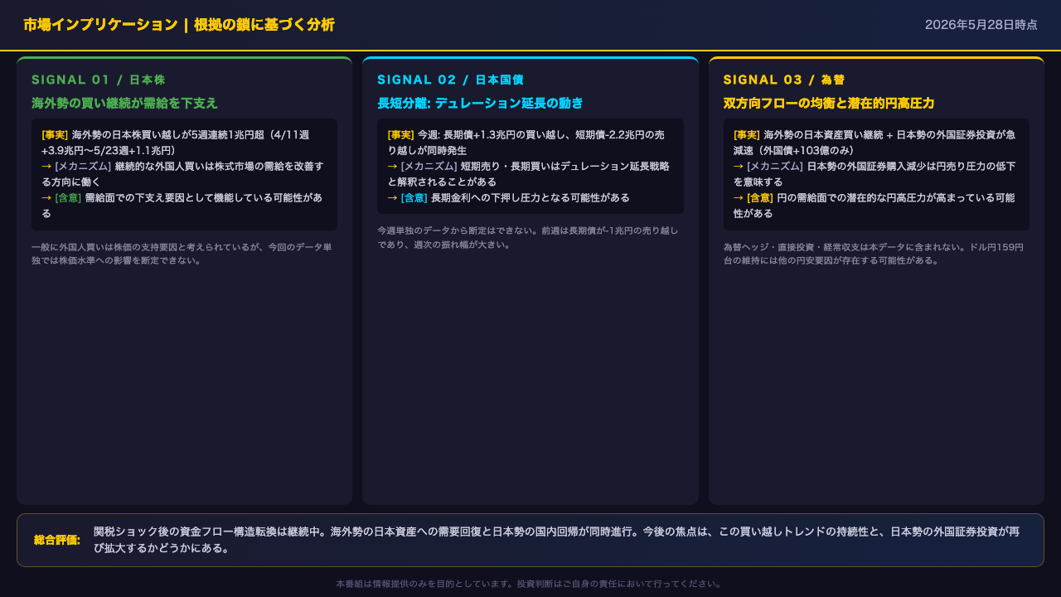The width and height of the screenshot is (1061, 597).
Task: Click the [メカニズム] tag in SIGNAL 01 card
Action: click(x=83, y=166)
